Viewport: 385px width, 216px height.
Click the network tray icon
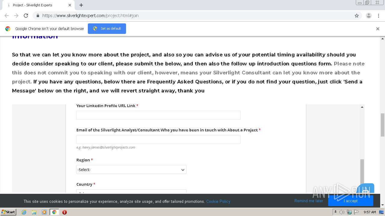(349, 212)
